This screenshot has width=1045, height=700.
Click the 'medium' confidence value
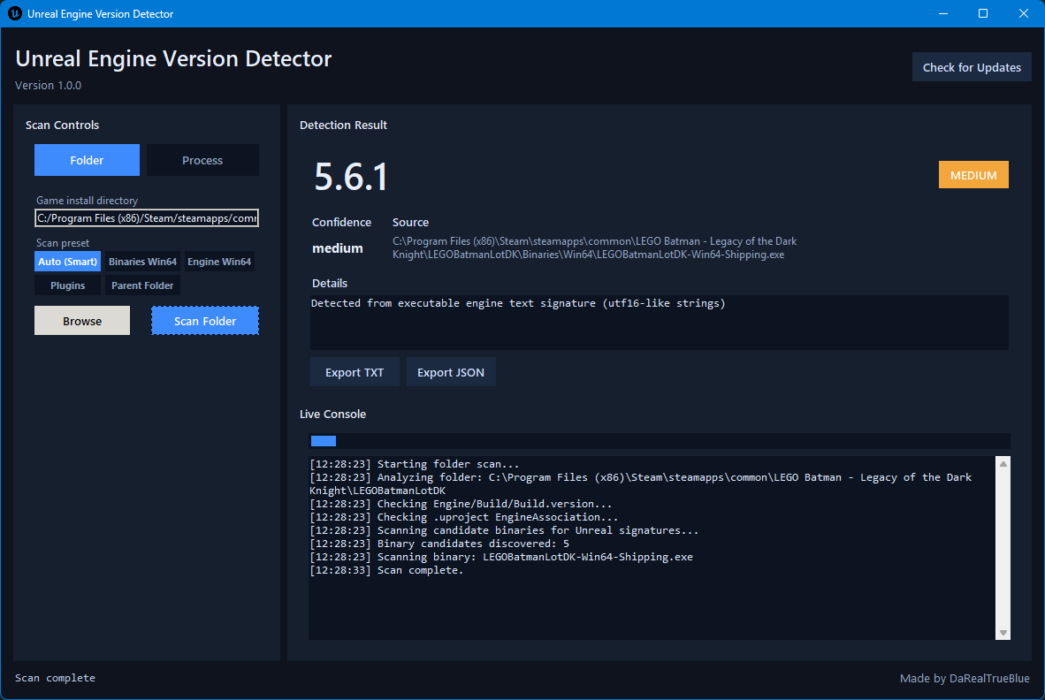pos(337,248)
